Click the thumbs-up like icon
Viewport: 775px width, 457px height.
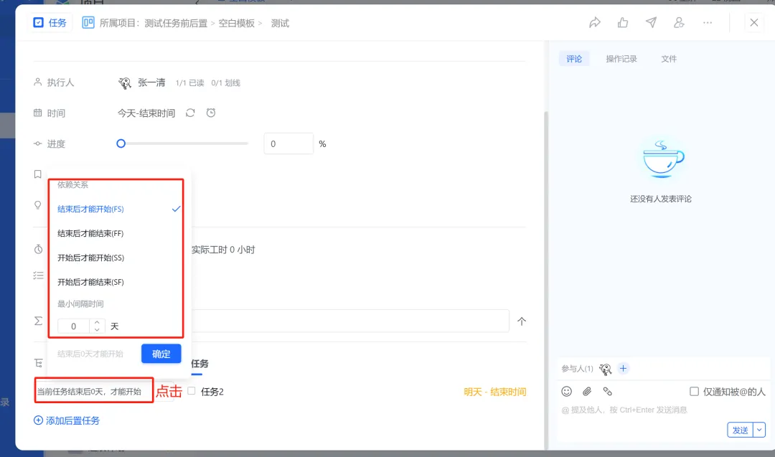[x=623, y=23]
